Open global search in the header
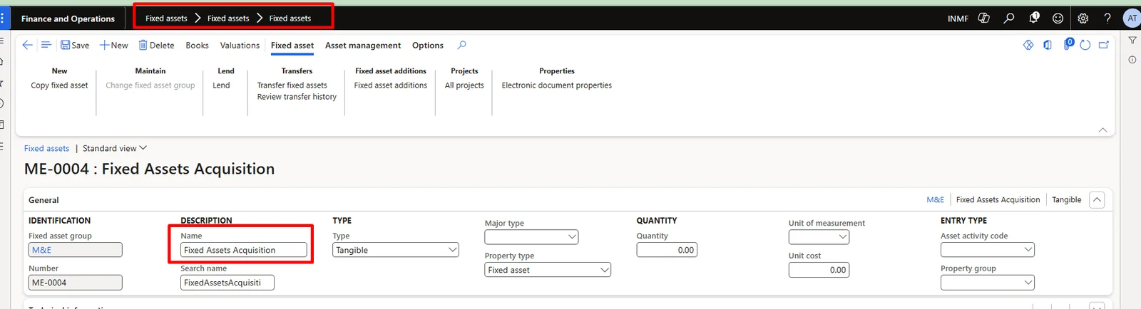Image resolution: width=1141 pixels, height=309 pixels. pyautogui.click(x=1009, y=19)
